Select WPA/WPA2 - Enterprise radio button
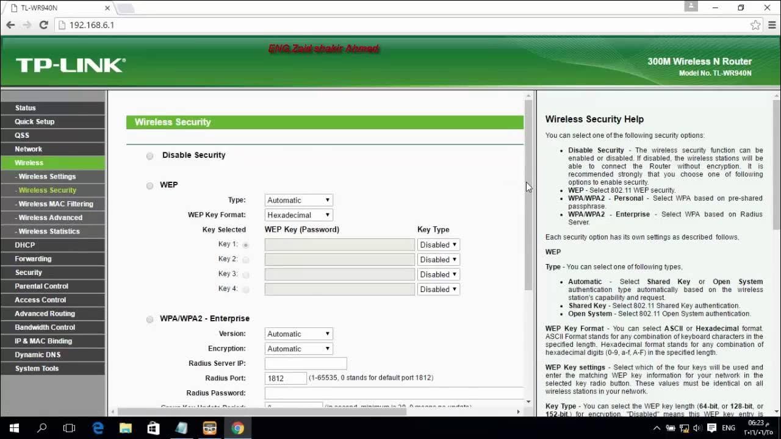 [150, 319]
